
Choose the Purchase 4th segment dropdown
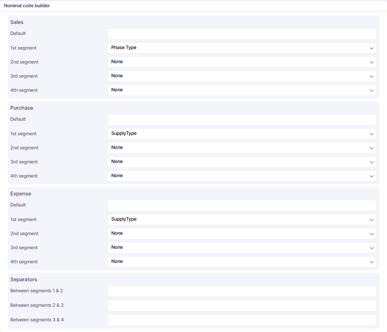pyautogui.click(x=241, y=176)
